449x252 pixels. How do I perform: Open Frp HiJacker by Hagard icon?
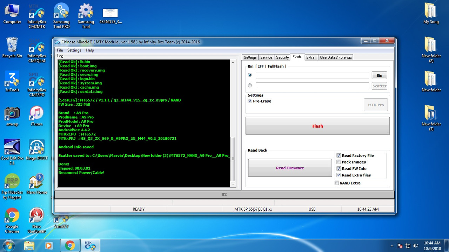(x=12, y=187)
